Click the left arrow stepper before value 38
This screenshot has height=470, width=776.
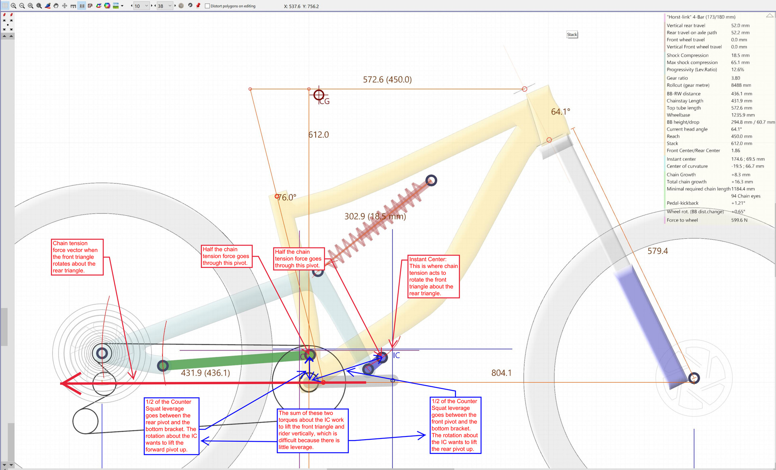coord(155,6)
